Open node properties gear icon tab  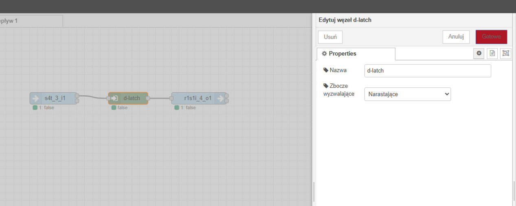pyautogui.click(x=479, y=53)
